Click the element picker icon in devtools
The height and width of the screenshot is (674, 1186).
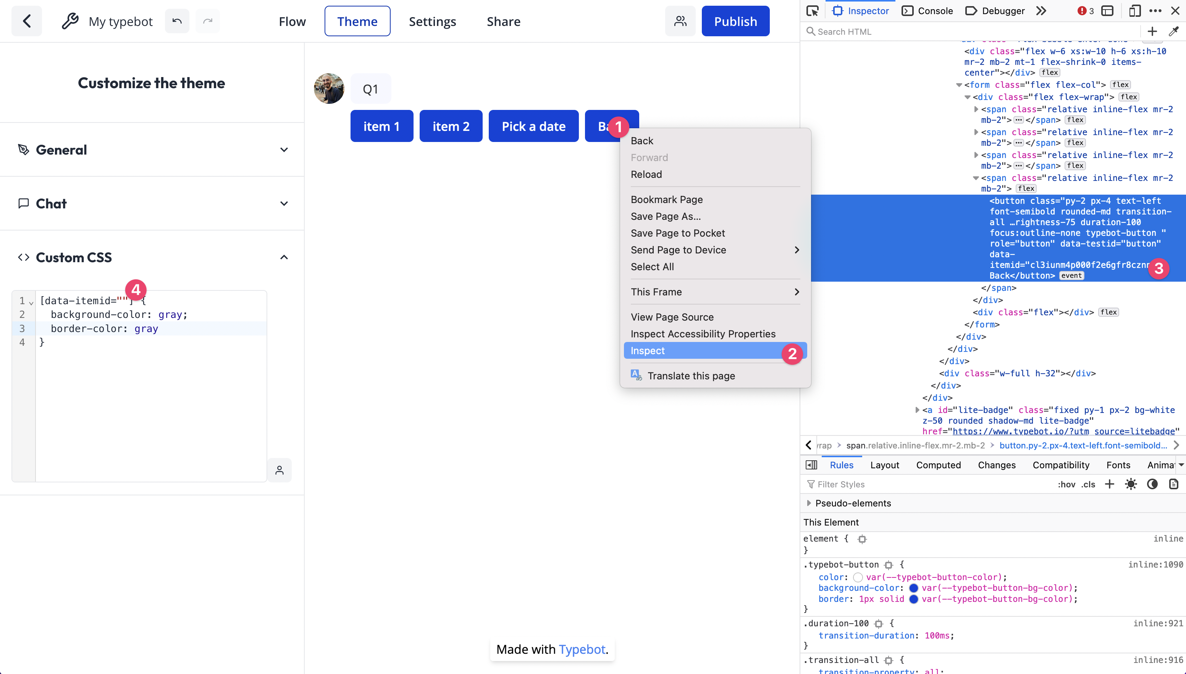(812, 11)
